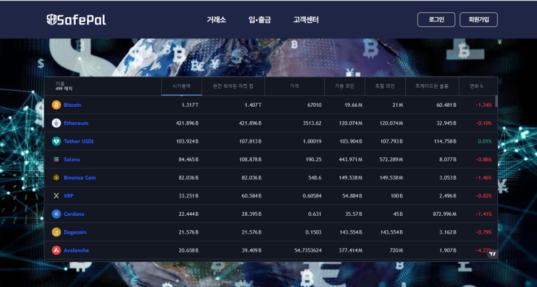Click Solana price 190.25

314,159
